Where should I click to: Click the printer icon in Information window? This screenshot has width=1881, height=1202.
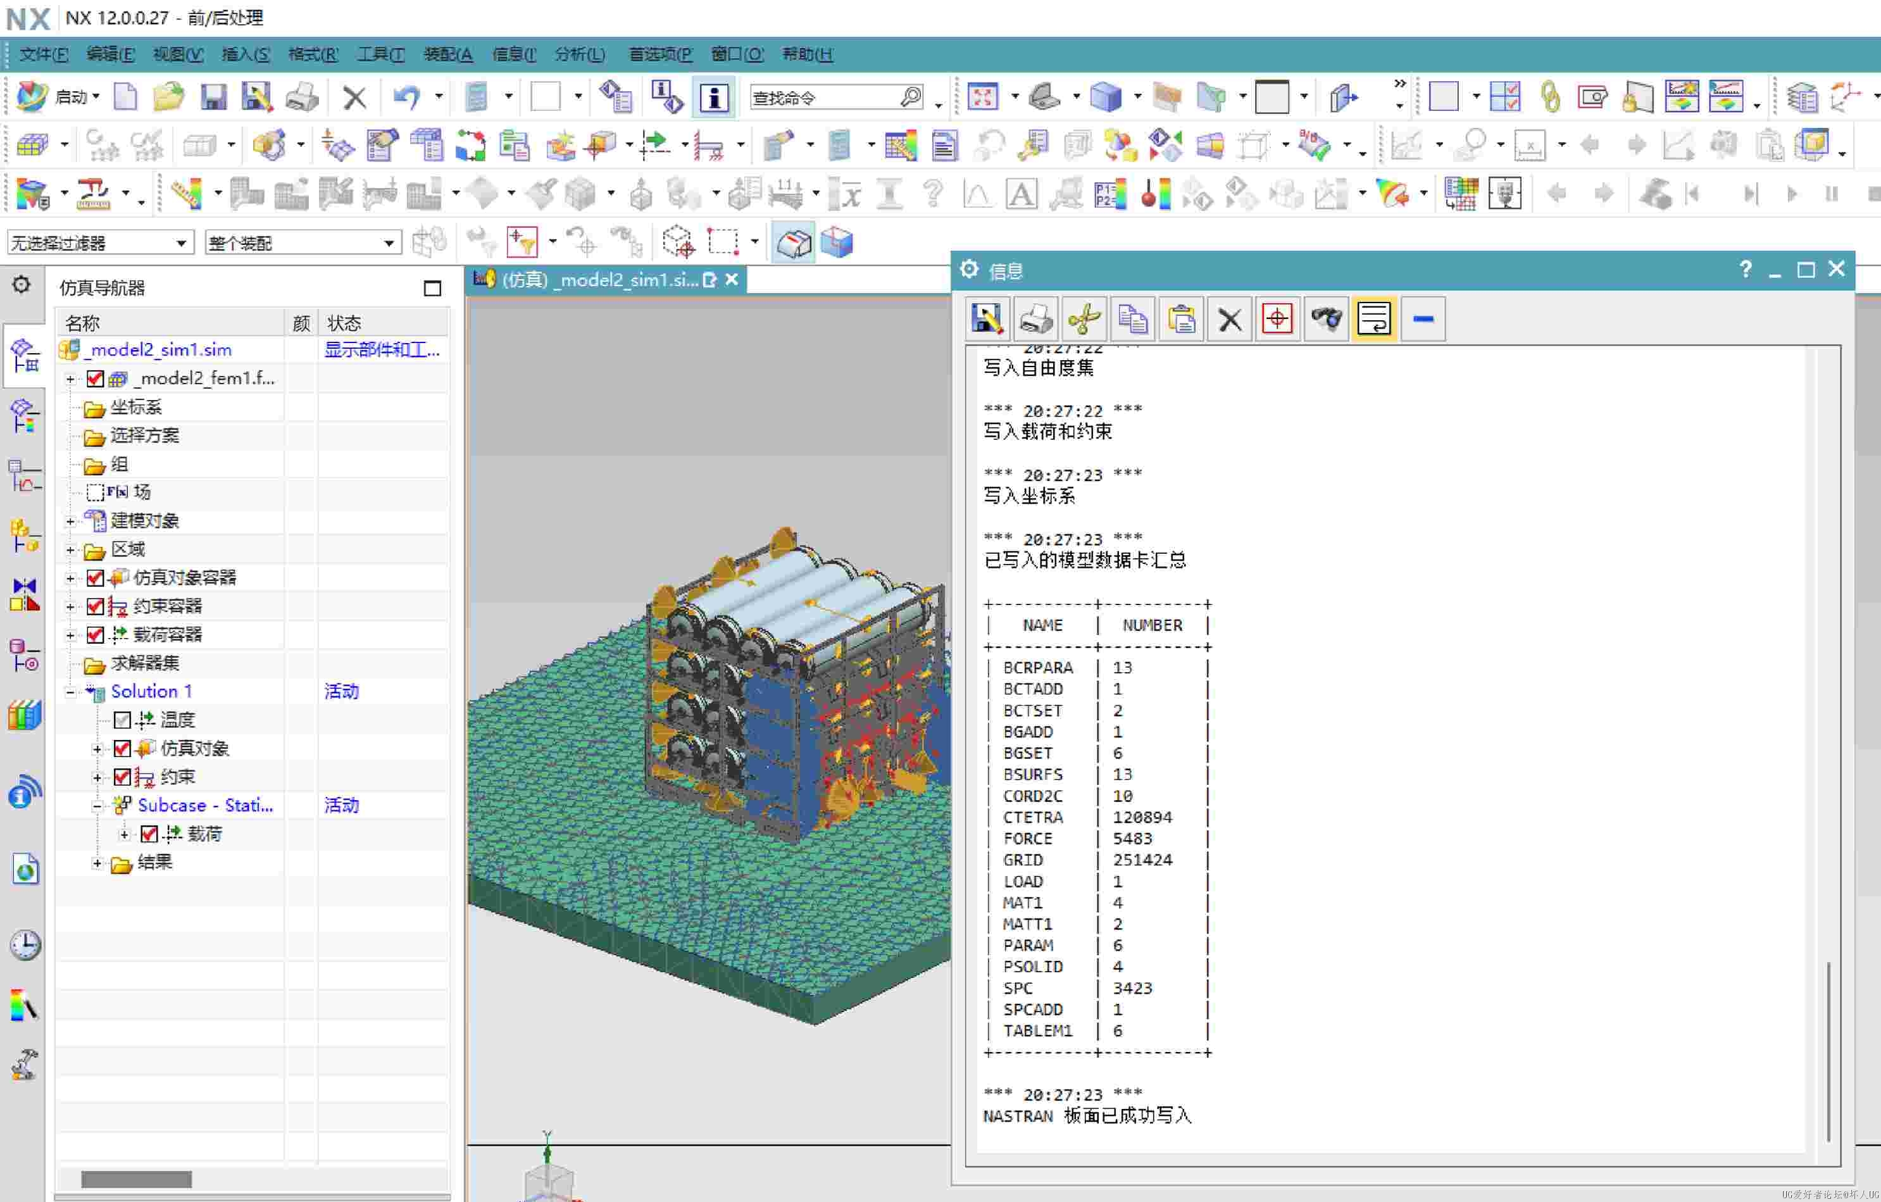coord(1036,318)
